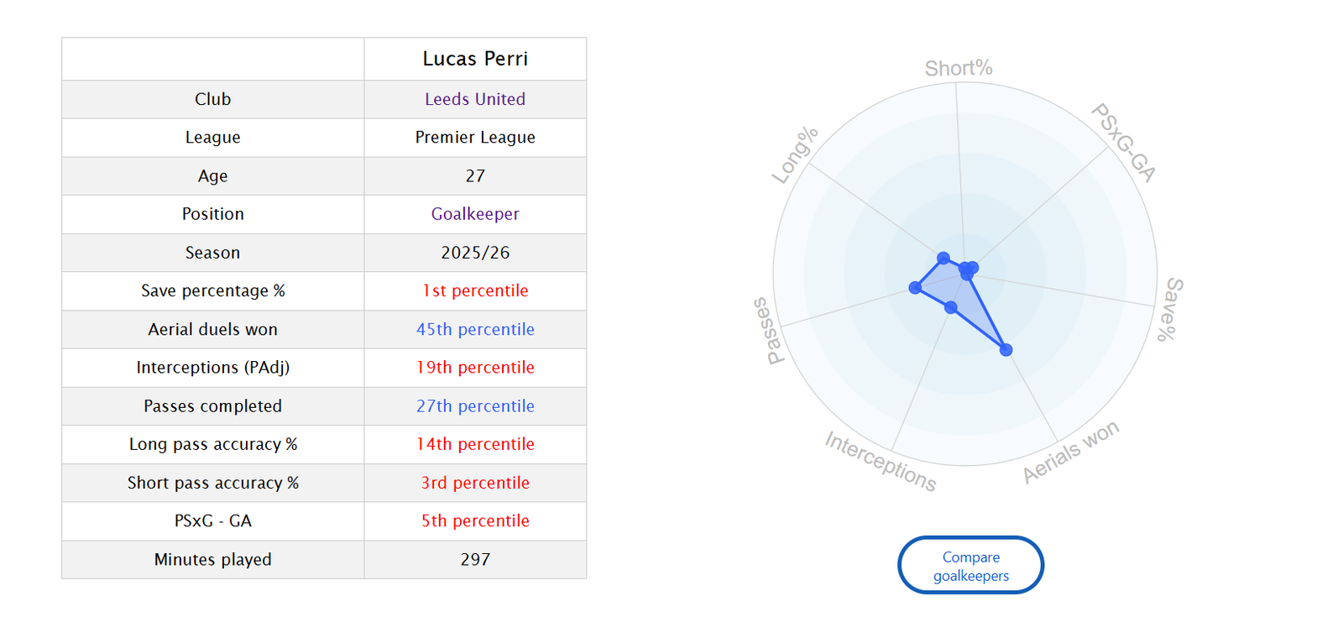Click the Aerials won data point on radar
Image resolution: width=1343 pixels, height=638 pixels.
1006,350
